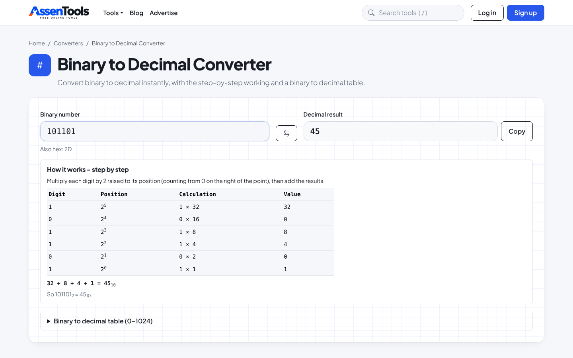573x358 pixels.
Task: Swap conversion direction with the arrows button
Action: tap(286, 133)
